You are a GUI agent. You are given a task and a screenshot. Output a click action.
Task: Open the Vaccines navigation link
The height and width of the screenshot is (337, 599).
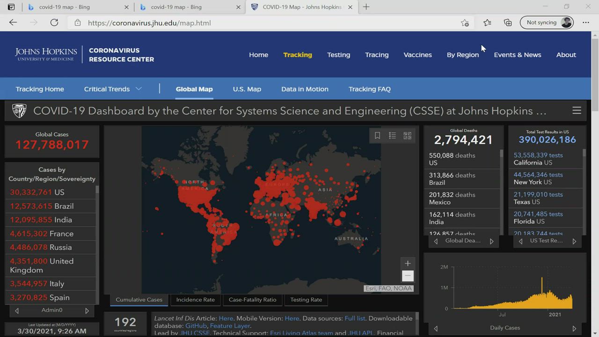click(x=417, y=55)
